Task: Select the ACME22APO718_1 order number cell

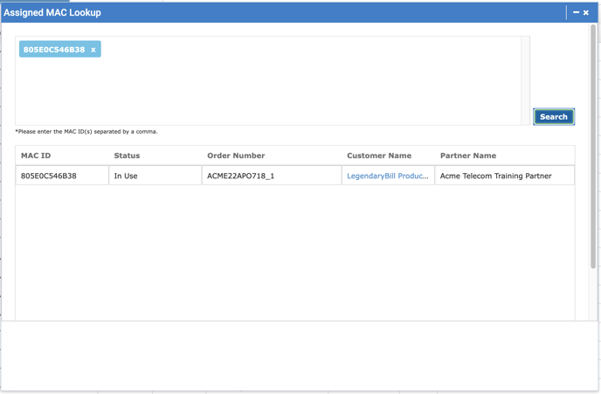Action: [x=241, y=176]
